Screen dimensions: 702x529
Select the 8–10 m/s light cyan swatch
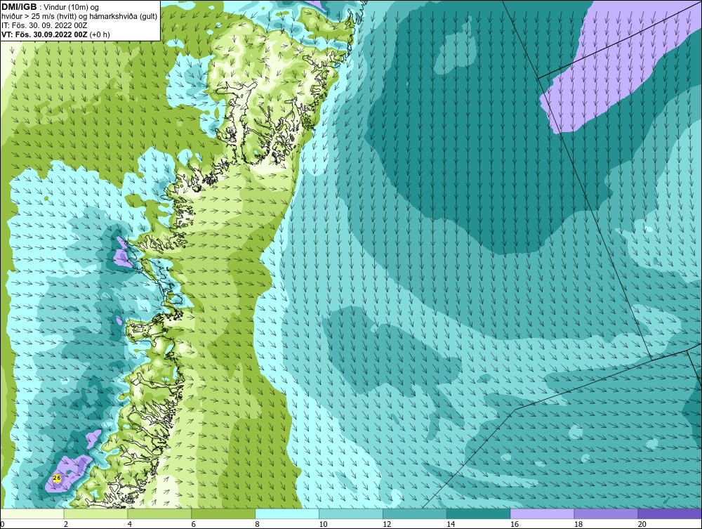click(287, 514)
